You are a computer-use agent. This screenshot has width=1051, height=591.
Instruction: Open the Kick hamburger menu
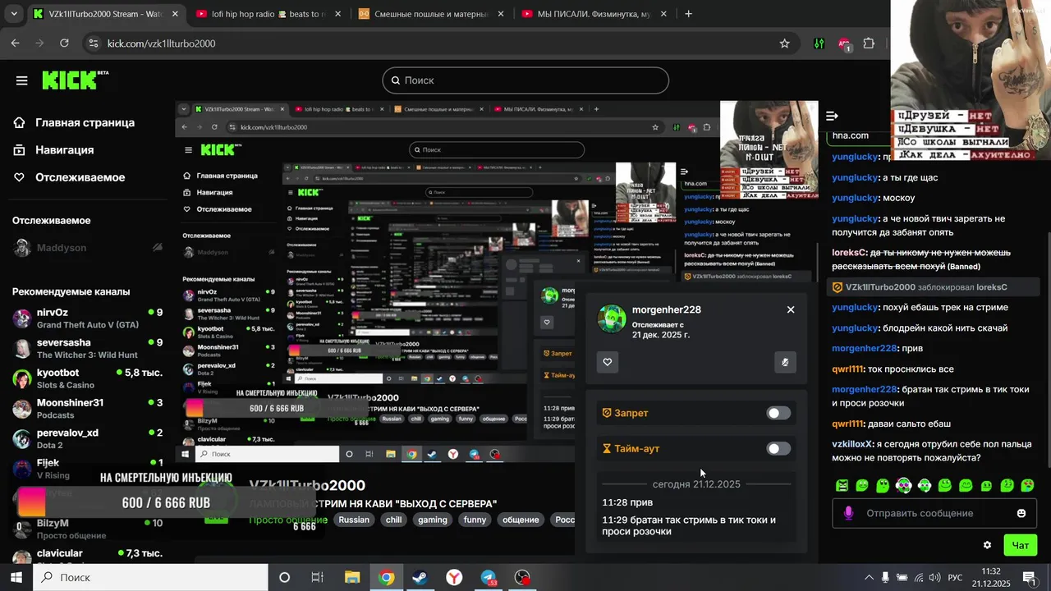[21, 80]
